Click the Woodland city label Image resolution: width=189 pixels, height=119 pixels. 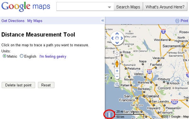pos(161,40)
